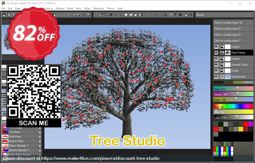Click the Zoom Out magnifier icon
This screenshot has height=163, width=255.
pyautogui.click(x=89, y=15)
